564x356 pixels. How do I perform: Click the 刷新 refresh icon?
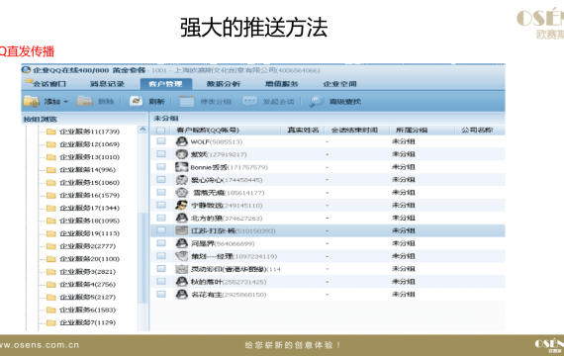(x=136, y=101)
